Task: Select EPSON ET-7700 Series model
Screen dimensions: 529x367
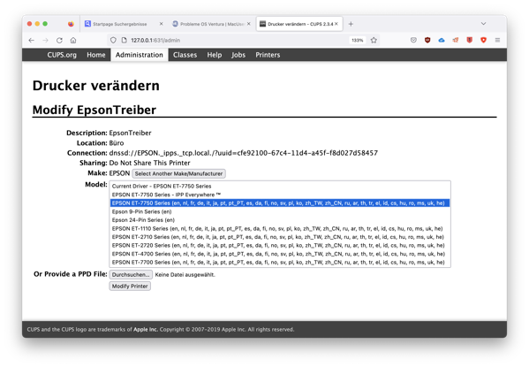Action: pyautogui.click(x=280, y=263)
